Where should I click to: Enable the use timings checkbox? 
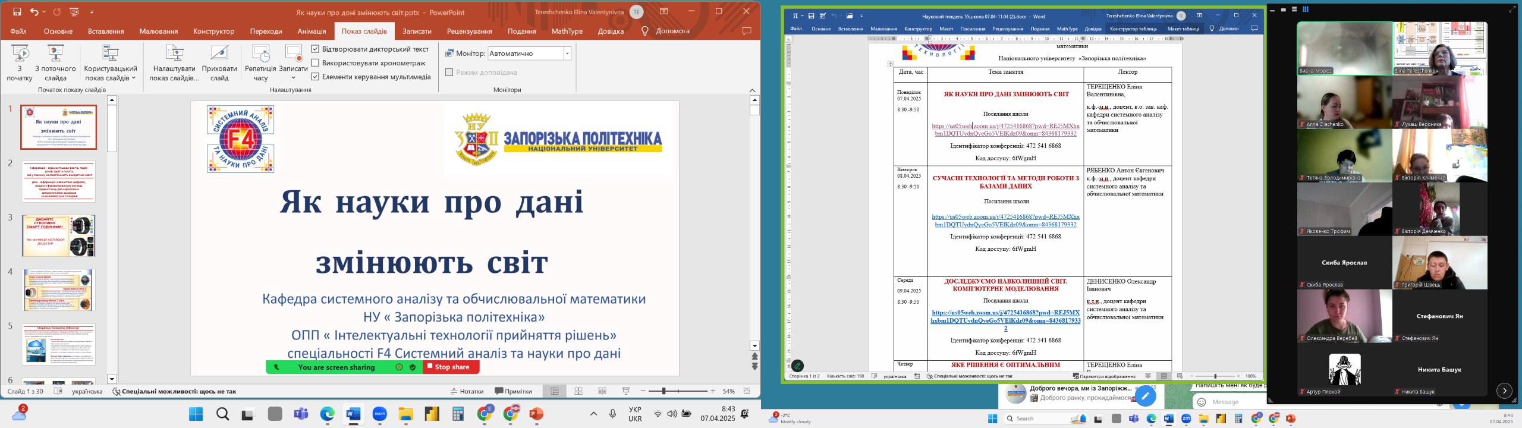(316, 62)
